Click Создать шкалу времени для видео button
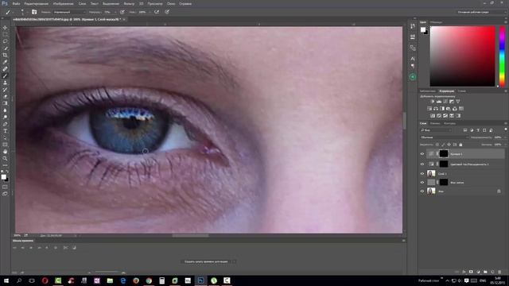The height and width of the screenshot is (286, 509). coord(206,261)
